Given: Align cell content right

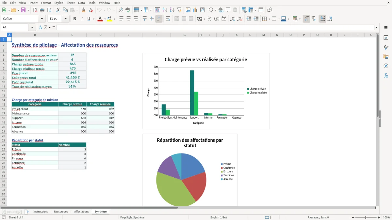Looking at the screenshot, I should 136,19.
